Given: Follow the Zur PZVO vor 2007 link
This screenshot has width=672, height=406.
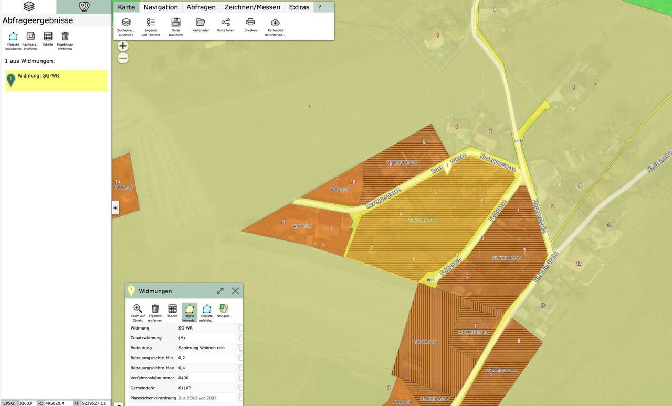Looking at the screenshot, I should 197,398.
